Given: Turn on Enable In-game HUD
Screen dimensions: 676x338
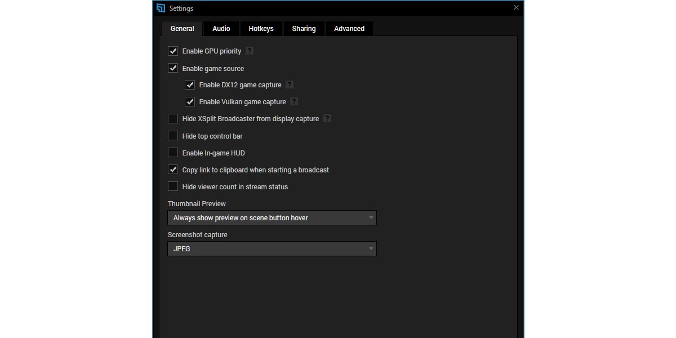Looking at the screenshot, I should pos(173,153).
